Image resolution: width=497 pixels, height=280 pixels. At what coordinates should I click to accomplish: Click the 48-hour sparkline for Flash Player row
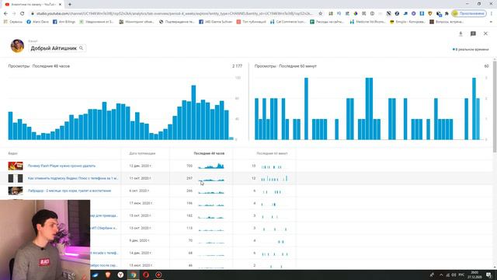click(x=211, y=166)
